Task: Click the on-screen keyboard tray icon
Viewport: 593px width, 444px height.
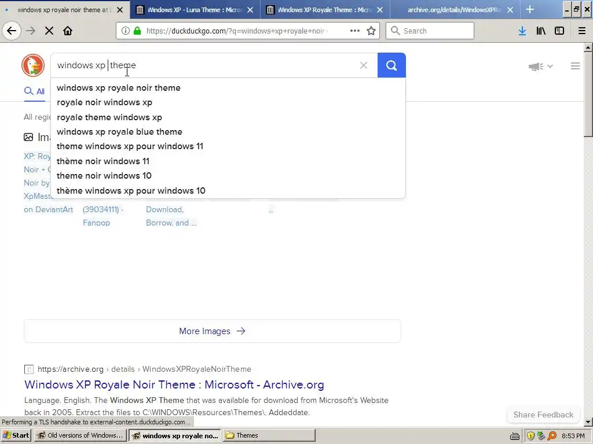Action: [x=515, y=436]
